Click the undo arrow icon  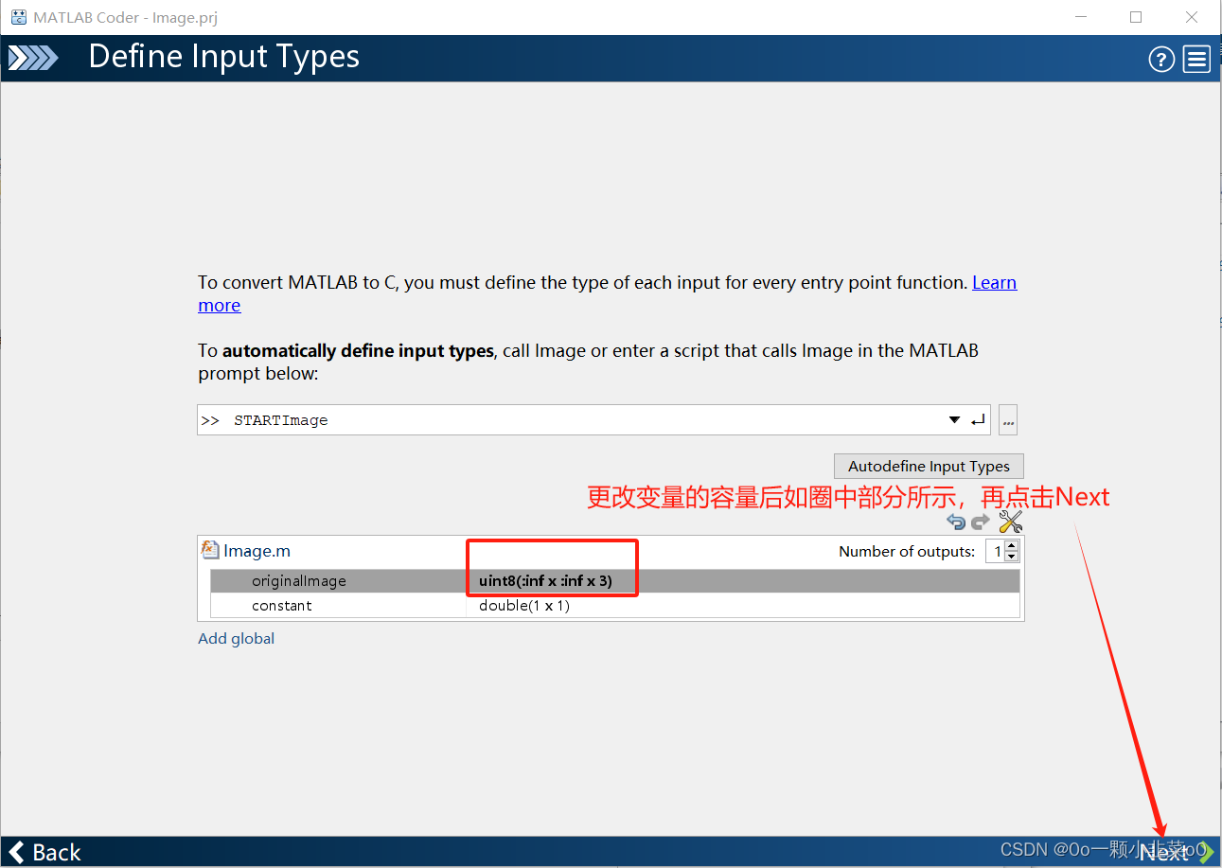[x=956, y=521]
